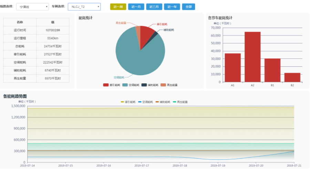Select the 近三月 time range button
The width and height of the screenshot is (310, 169).
point(154,7)
